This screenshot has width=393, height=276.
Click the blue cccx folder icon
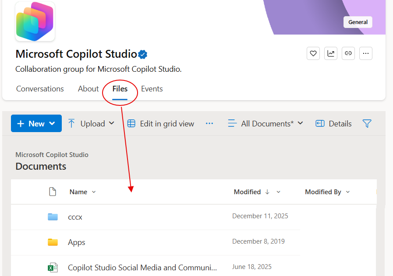click(53, 217)
